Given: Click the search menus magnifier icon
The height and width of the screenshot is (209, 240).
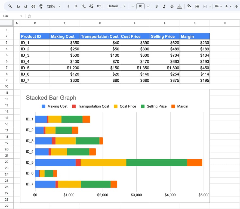Looking at the screenshot, I should pyautogui.click(x=10, y=6).
